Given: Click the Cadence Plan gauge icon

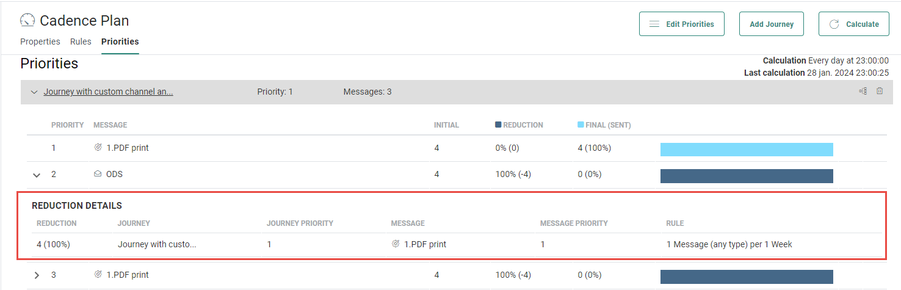Looking at the screenshot, I should (27, 20).
